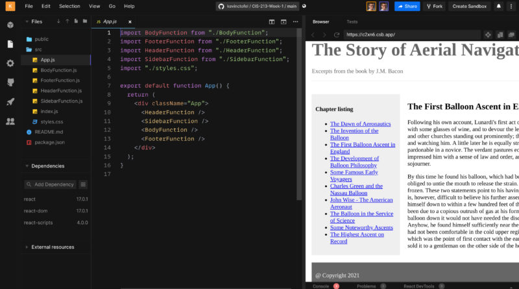Open 'Some Noteworthy Ascents' link
Screen dimensions: 519x289
pos(361,228)
